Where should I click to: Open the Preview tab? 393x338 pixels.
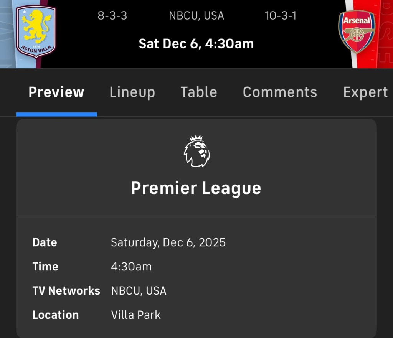click(56, 92)
